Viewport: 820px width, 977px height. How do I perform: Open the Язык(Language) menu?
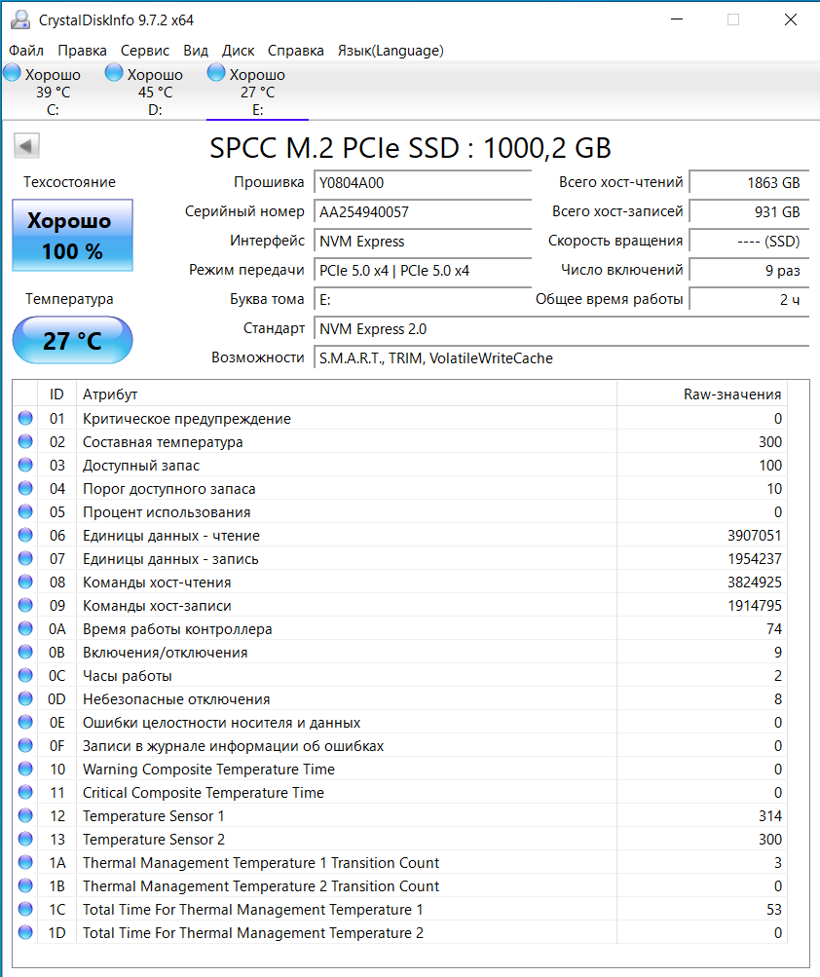pyautogui.click(x=391, y=51)
